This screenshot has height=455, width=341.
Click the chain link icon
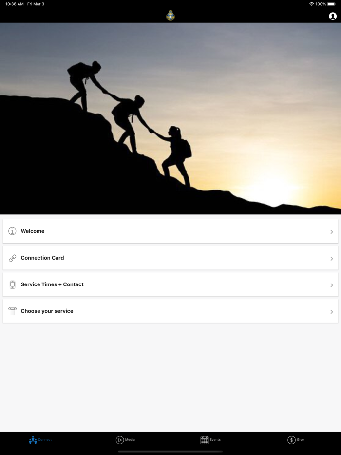coord(12,258)
